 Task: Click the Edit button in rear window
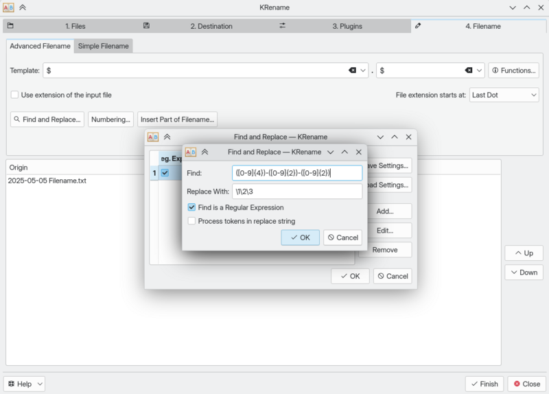coord(389,231)
